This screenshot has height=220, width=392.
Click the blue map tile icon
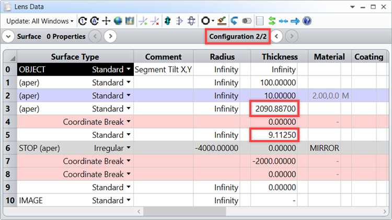click(130, 21)
